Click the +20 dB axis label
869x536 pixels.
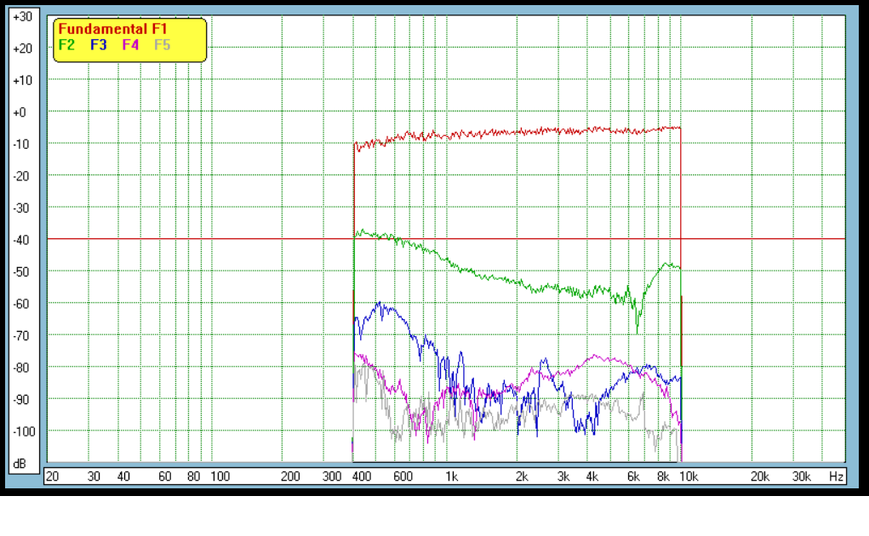coord(23,48)
